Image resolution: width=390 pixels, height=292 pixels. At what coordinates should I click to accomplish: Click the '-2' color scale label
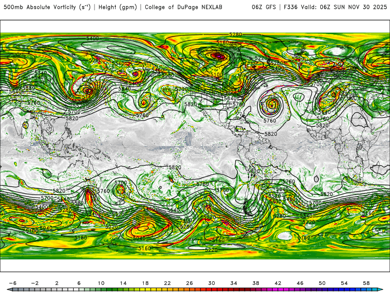35,283
